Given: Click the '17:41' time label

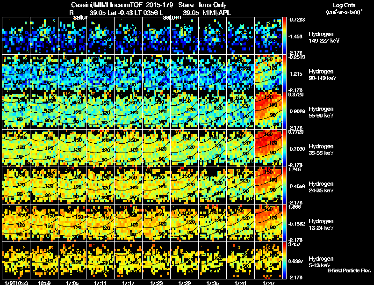Looking at the screenshot, I should click(x=240, y=283).
